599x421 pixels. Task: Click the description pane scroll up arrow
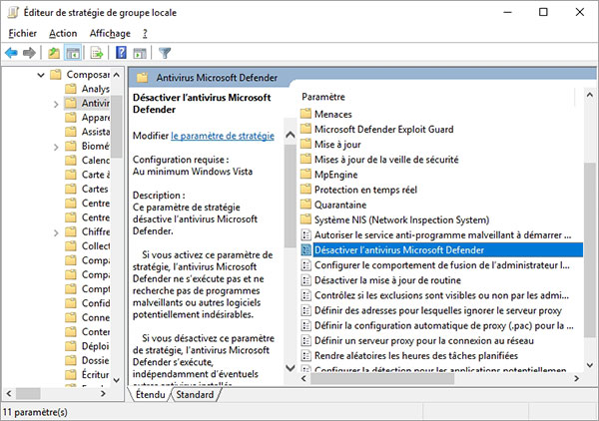point(291,135)
